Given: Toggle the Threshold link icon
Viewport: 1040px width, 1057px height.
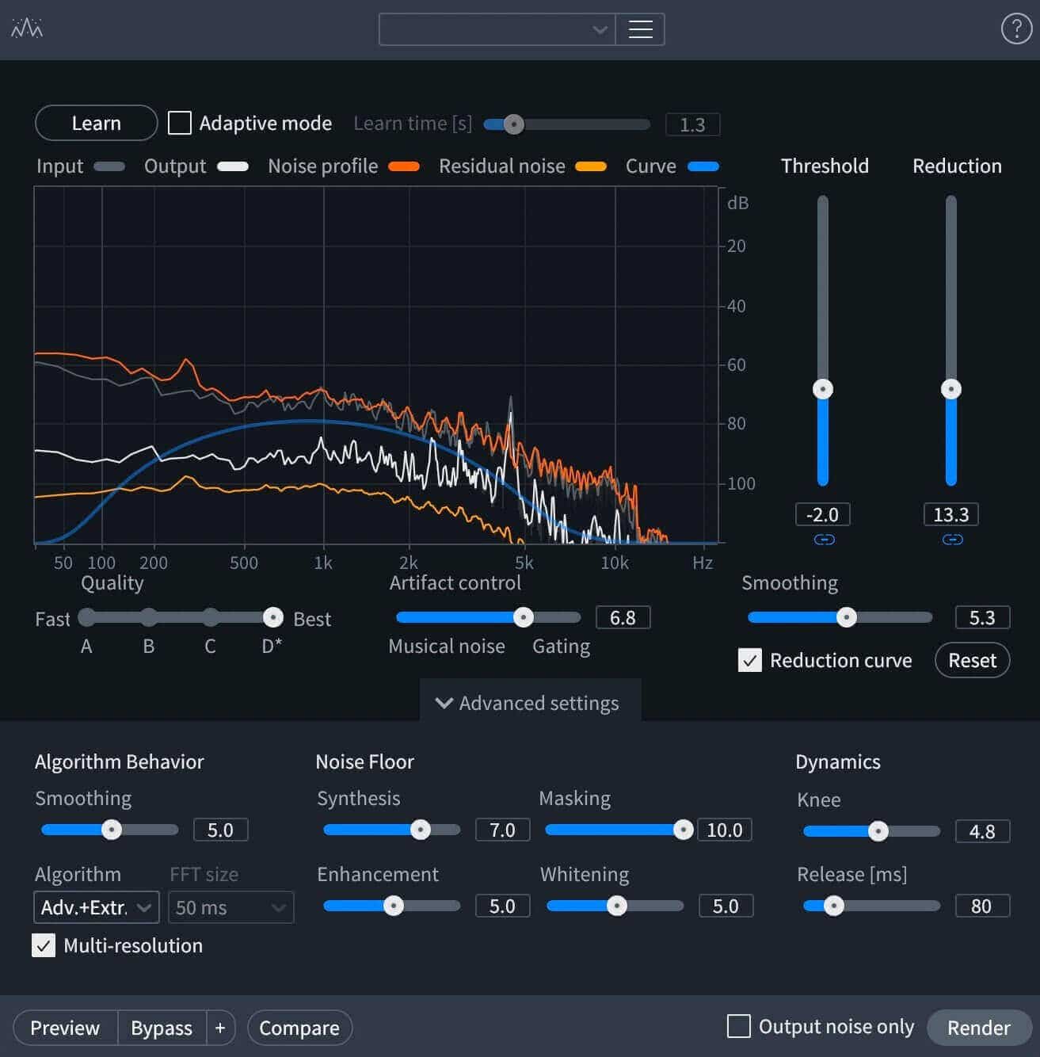Looking at the screenshot, I should (x=824, y=540).
